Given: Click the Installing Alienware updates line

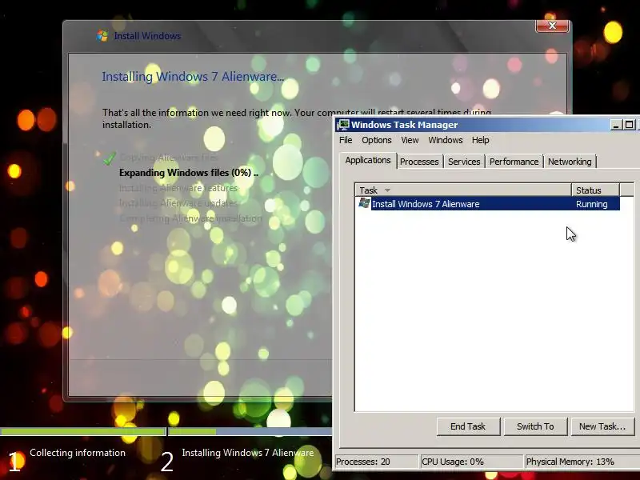Looking at the screenshot, I should pyautogui.click(x=178, y=203).
